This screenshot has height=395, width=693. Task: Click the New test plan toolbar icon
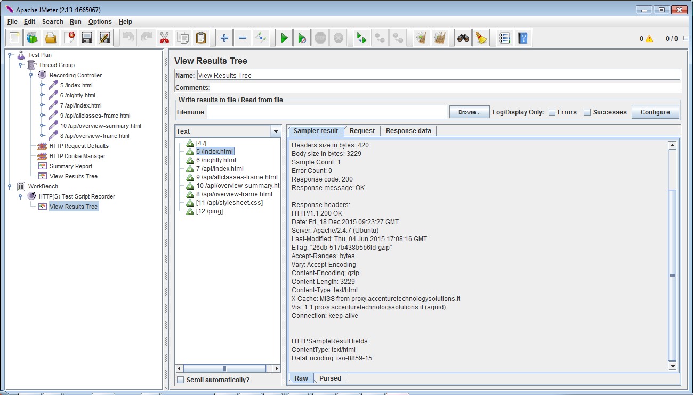coord(14,38)
